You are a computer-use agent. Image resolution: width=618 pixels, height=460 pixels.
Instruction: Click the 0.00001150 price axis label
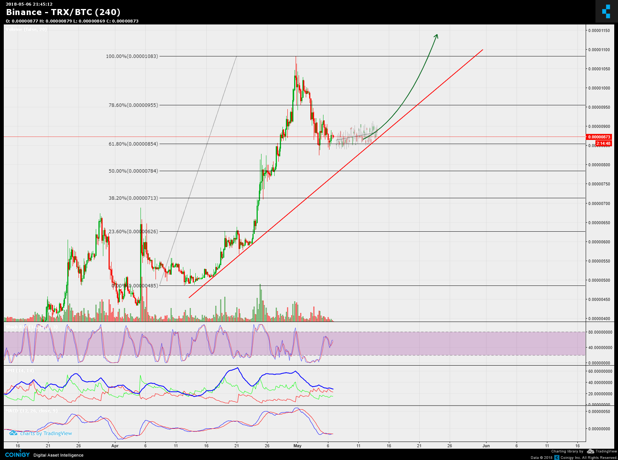point(599,30)
